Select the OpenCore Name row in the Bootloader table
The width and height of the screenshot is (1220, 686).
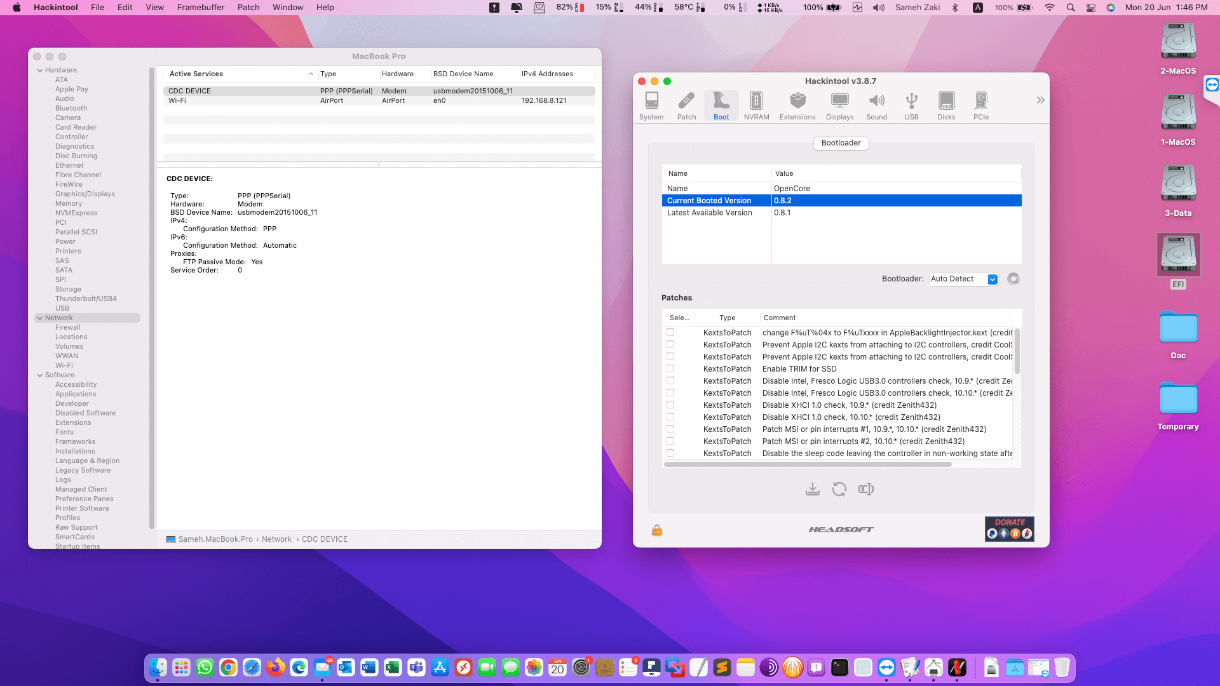click(x=841, y=189)
